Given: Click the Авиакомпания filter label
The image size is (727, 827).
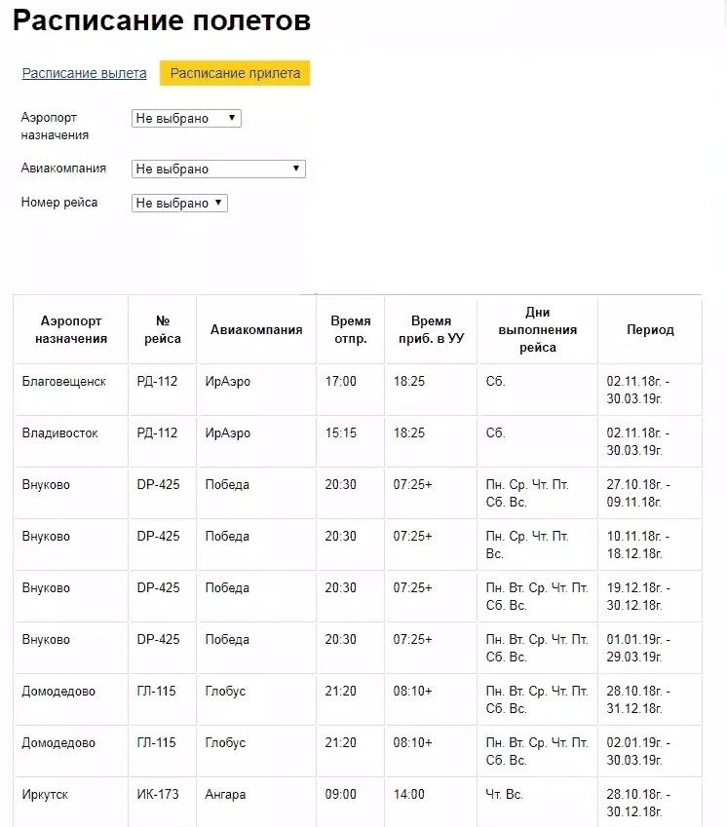Looking at the screenshot, I should (x=63, y=169).
